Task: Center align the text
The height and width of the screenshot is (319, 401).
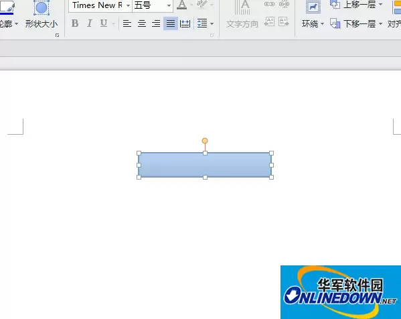Action: 142,24
